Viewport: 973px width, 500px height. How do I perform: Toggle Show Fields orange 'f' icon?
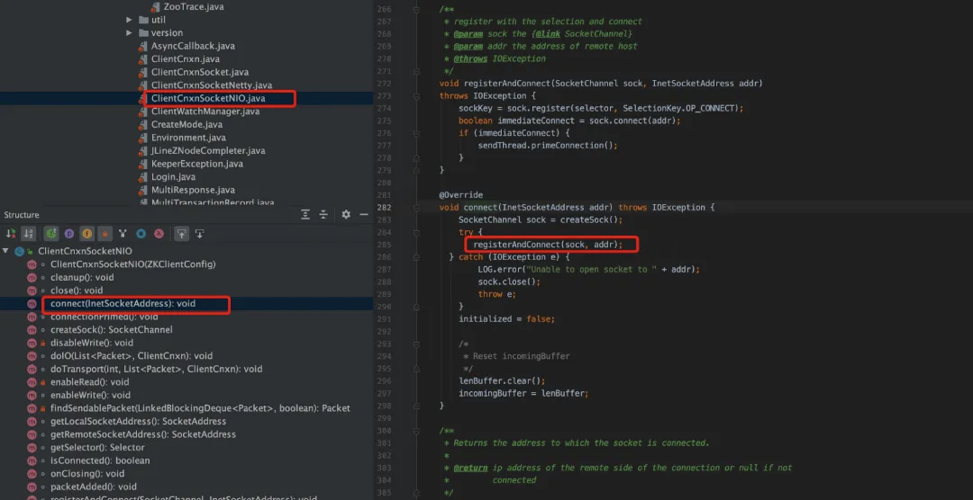(x=87, y=234)
